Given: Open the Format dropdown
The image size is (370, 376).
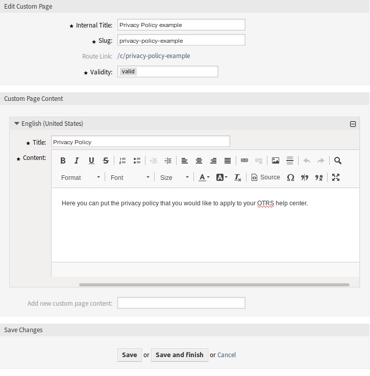Looking at the screenshot, I should click(81, 178).
